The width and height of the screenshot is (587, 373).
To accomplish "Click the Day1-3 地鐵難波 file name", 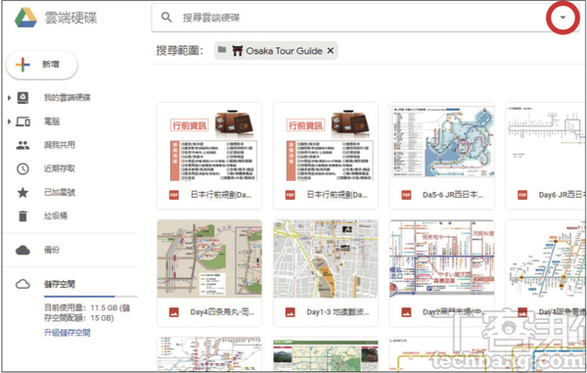I will [x=338, y=312].
